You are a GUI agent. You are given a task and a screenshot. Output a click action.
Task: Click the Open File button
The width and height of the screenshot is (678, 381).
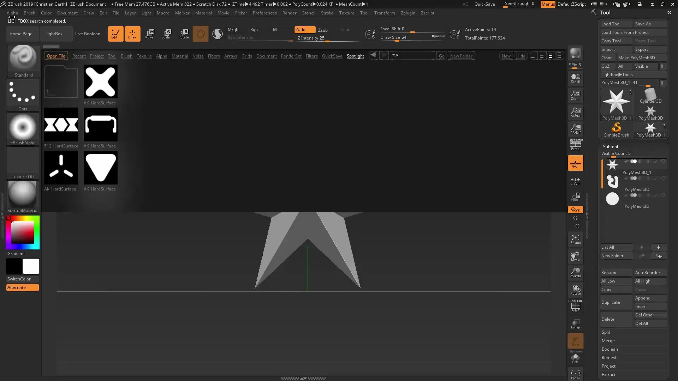pos(56,56)
